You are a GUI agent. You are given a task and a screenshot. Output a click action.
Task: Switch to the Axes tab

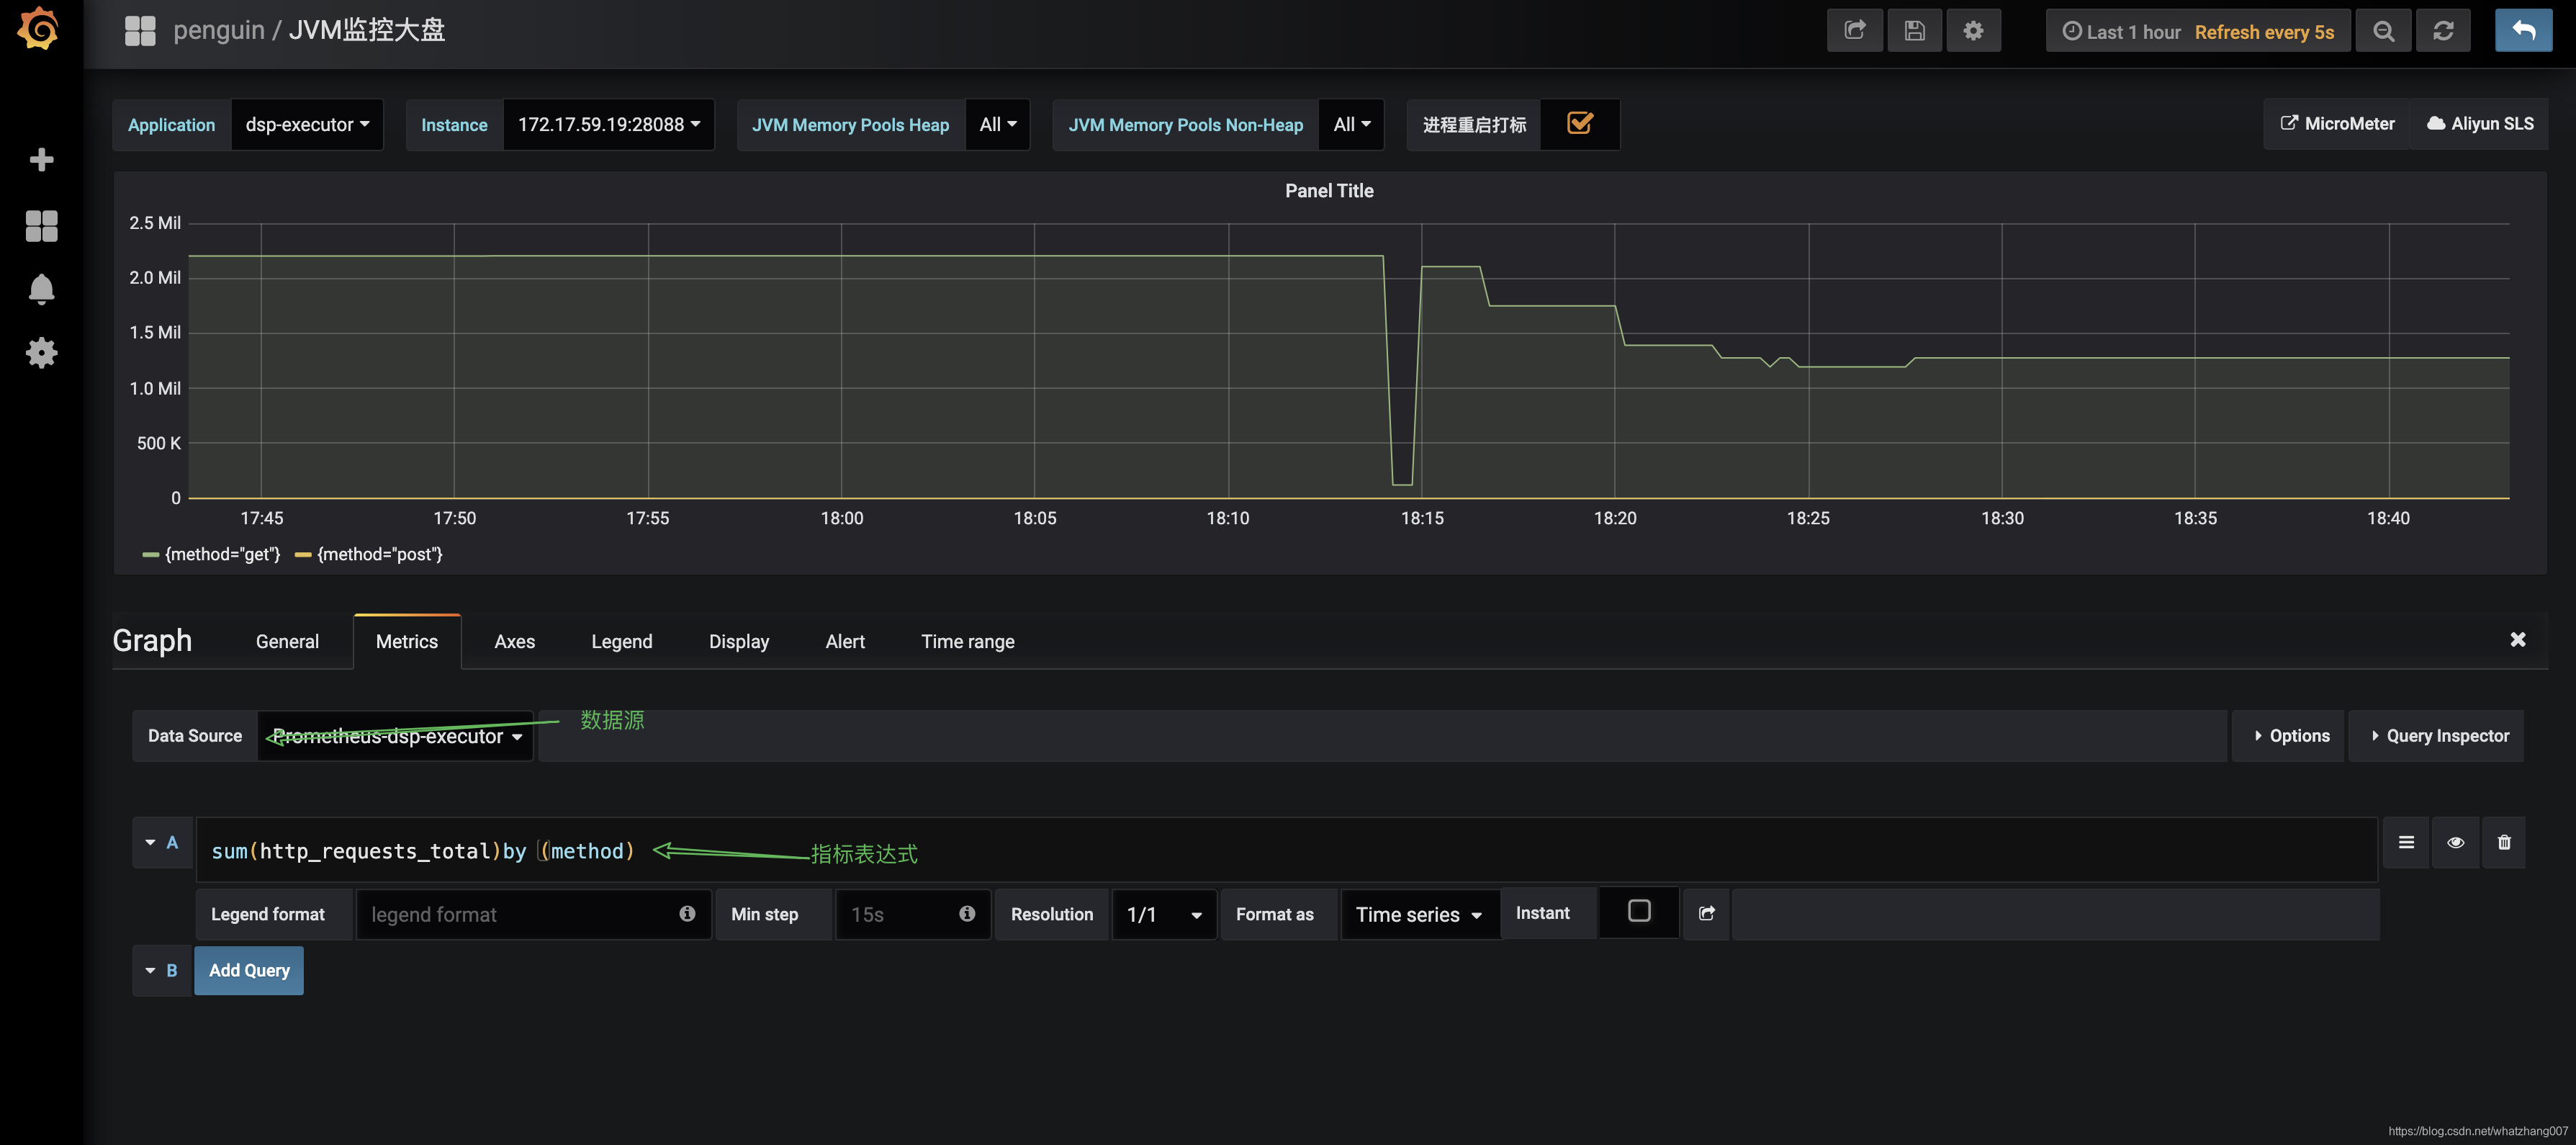click(514, 642)
